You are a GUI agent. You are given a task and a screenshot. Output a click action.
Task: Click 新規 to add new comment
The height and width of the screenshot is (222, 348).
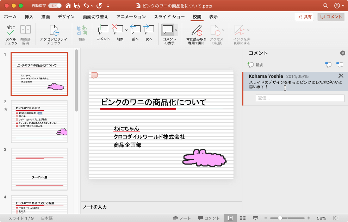pyautogui.click(x=255, y=65)
